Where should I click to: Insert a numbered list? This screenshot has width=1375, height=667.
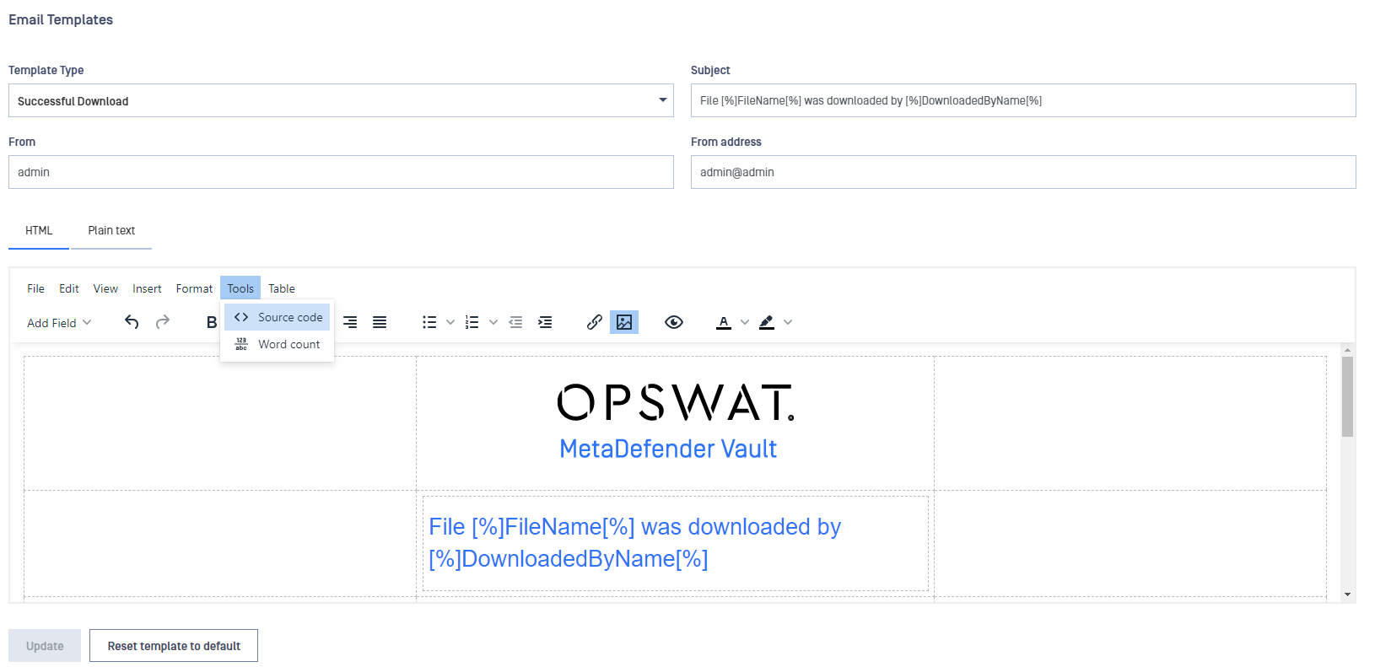coord(472,322)
